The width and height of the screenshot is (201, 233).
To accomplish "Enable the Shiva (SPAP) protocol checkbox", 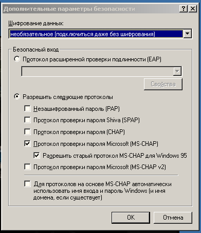I will [27, 120].
